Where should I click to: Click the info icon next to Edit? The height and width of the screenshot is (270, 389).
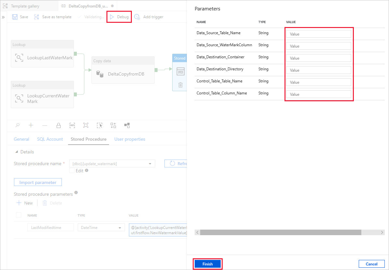click(x=86, y=170)
